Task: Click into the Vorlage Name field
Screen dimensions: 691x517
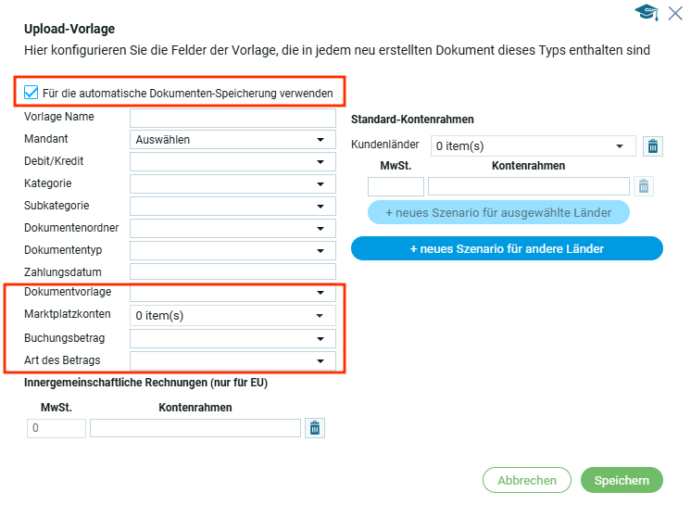Action: coord(232,118)
